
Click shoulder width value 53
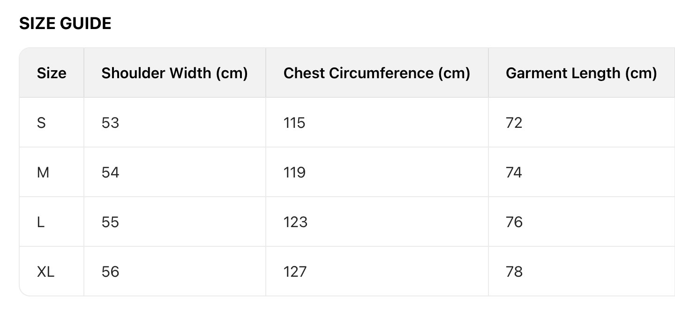(x=110, y=123)
